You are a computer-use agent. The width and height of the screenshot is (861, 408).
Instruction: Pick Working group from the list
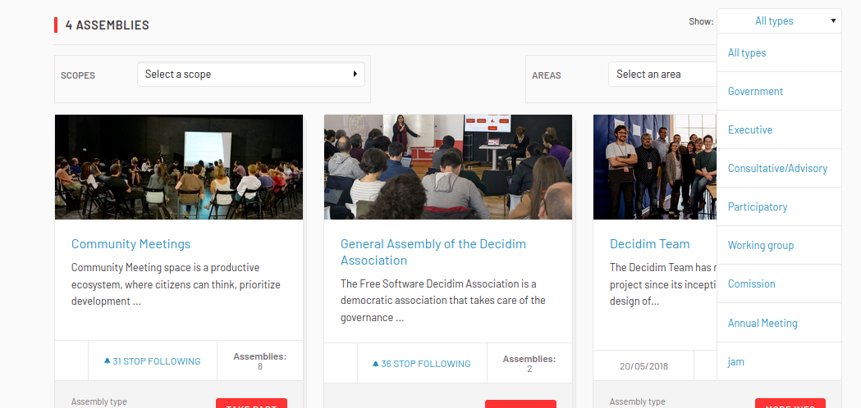coord(761,245)
